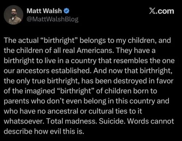Click the phrase "the only true birthright"

click(x=41, y=81)
